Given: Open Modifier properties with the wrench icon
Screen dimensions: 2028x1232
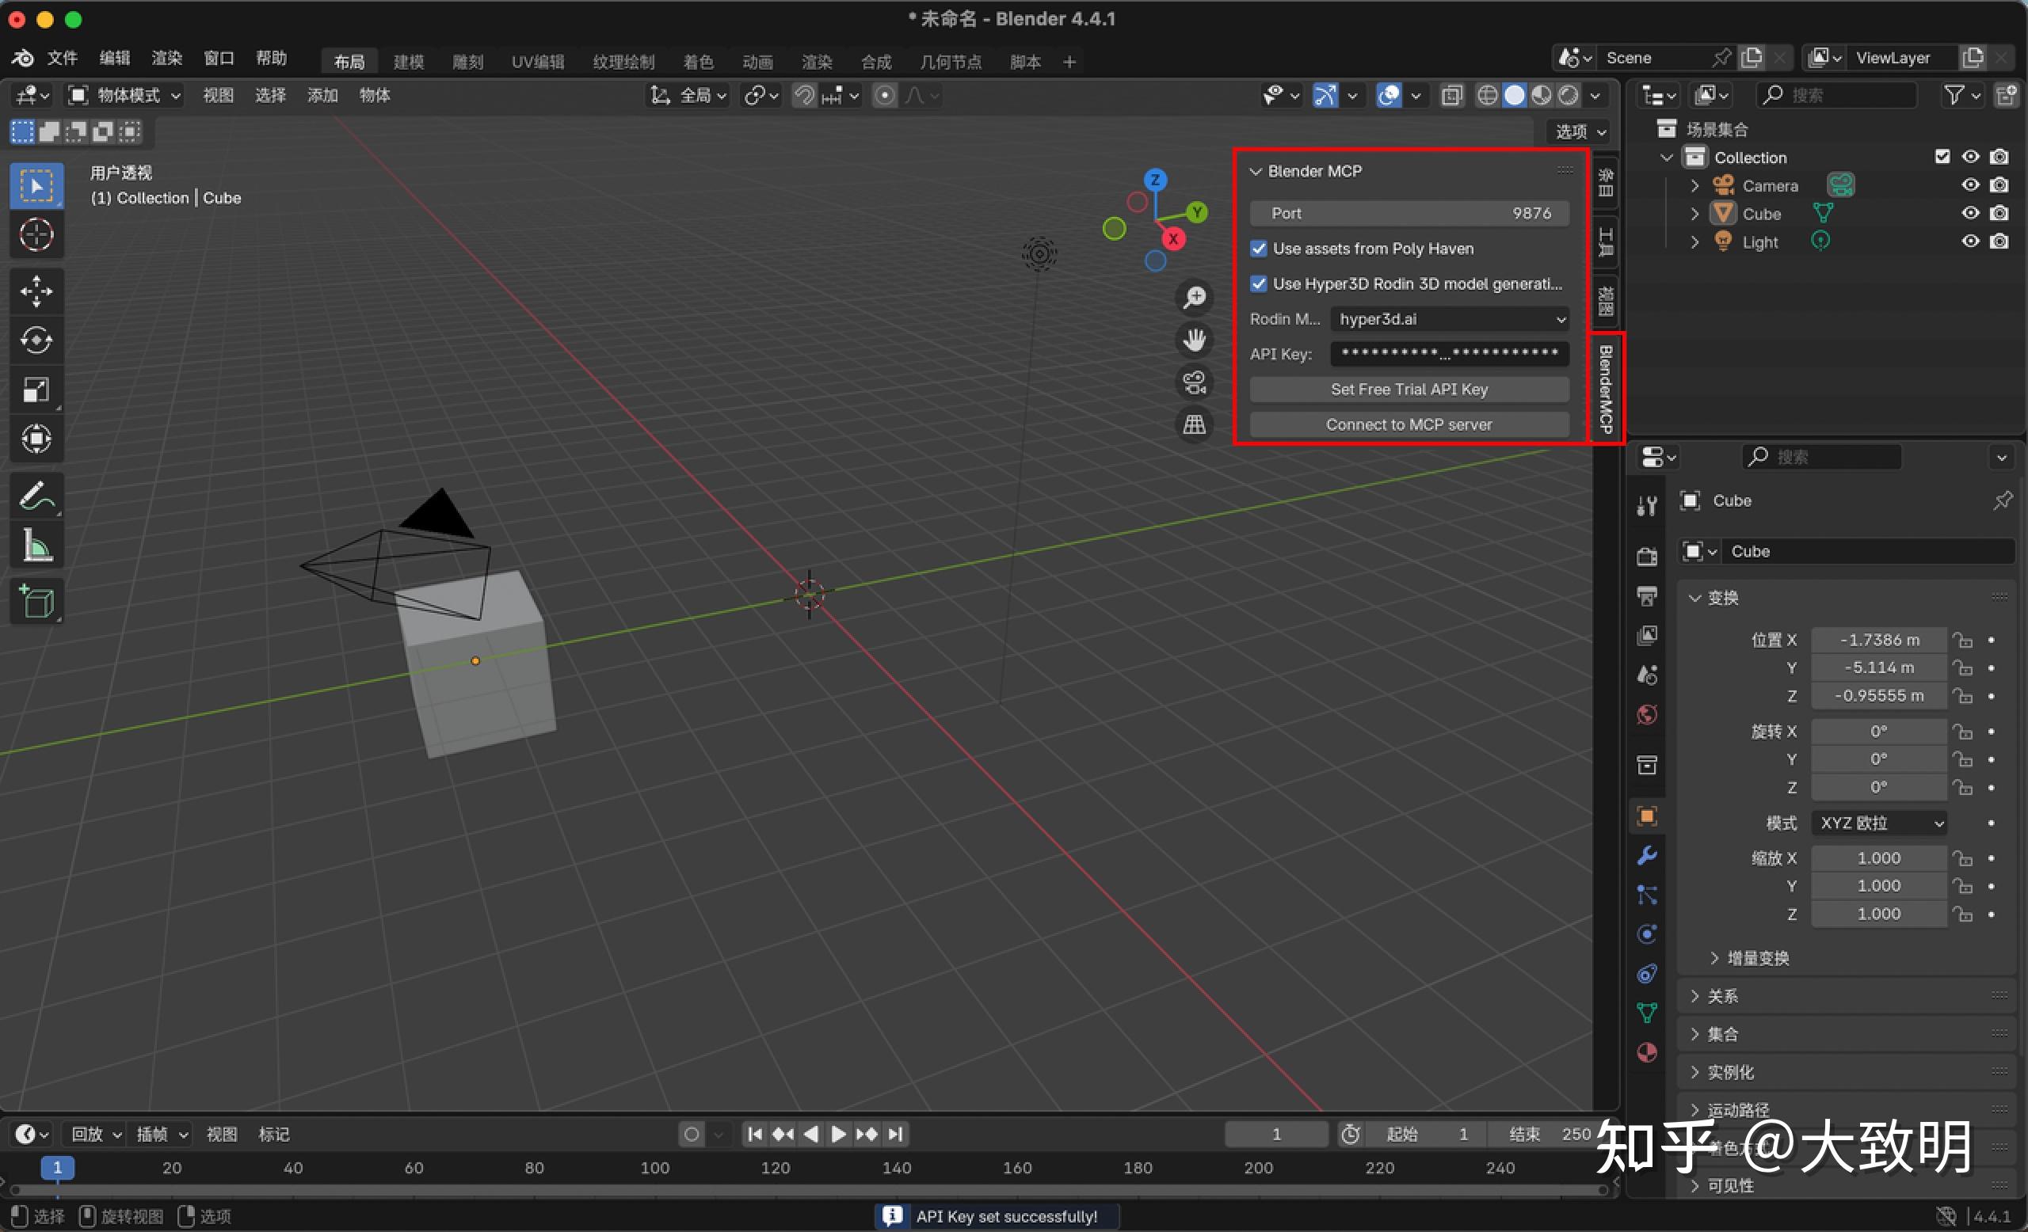Looking at the screenshot, I should (1646, 856).
